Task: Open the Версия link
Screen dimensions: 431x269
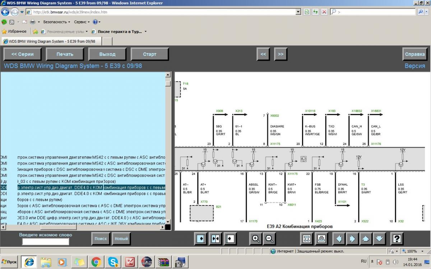Action: click(415, 66)
